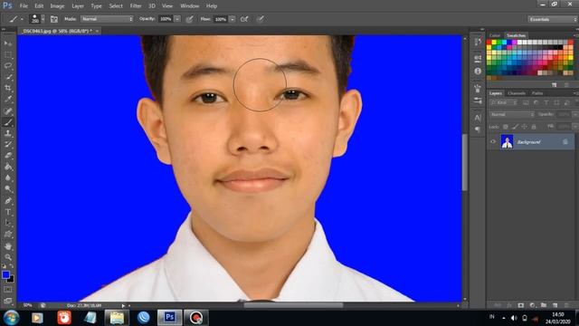
Task: Open the Essentials workspace dropdown
Action: pyautogui.click(x=553, y=19)
